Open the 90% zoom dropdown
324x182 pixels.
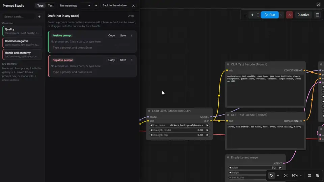tap(297, 175)
